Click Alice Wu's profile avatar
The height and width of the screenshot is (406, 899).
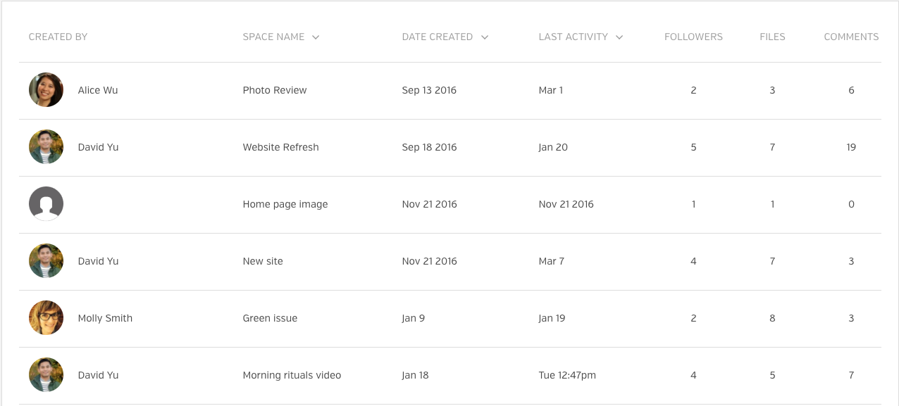click(46, 90)
